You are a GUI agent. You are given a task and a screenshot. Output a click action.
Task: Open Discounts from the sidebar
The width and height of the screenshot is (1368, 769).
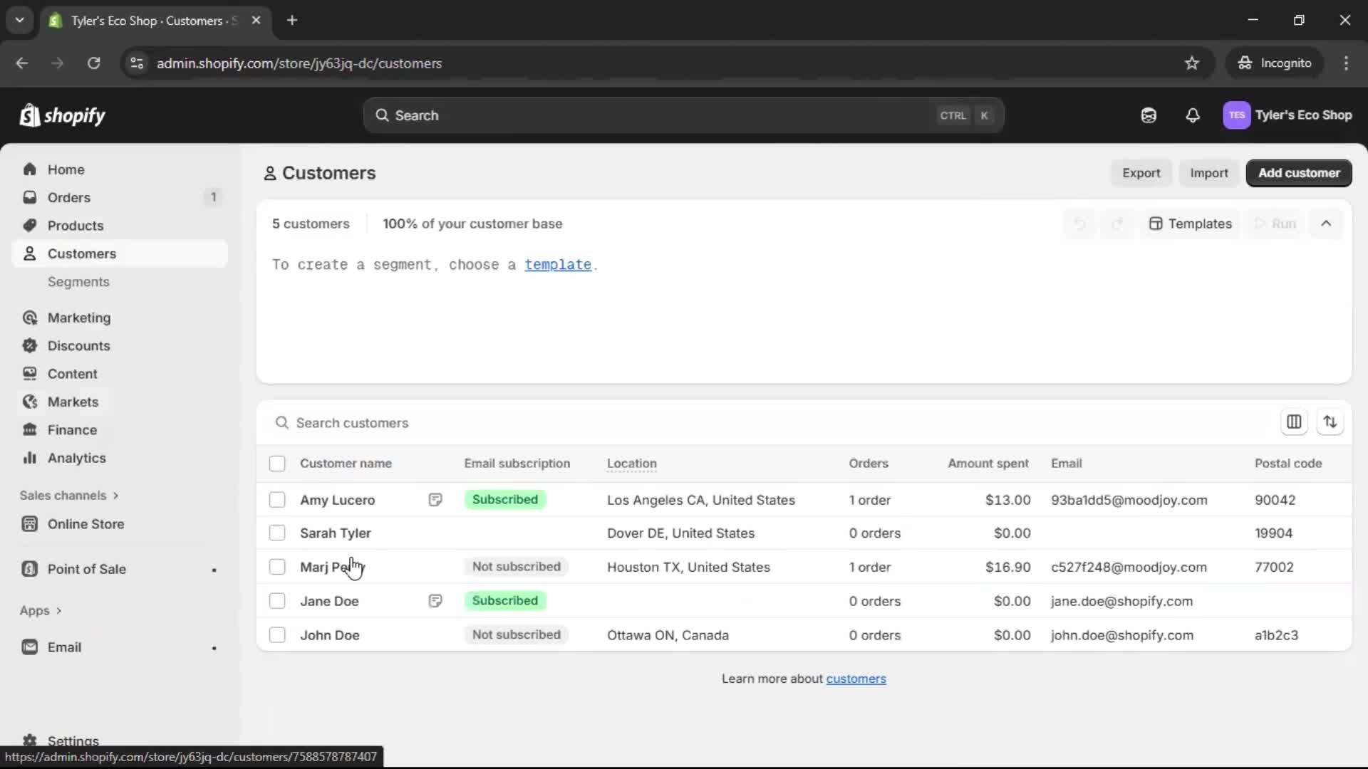point(78,345)
